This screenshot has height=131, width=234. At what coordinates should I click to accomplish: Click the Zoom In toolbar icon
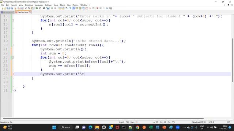(x=52, y=8)
